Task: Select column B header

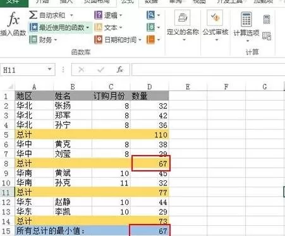Action: coord(73,87)
